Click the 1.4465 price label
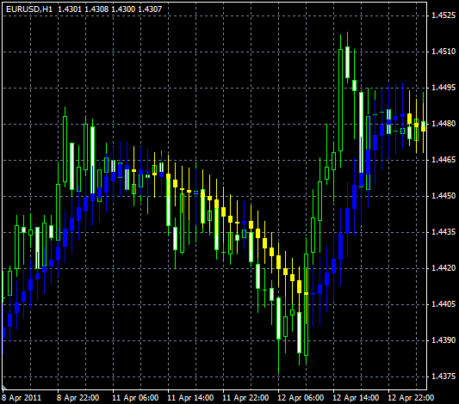 443,160
